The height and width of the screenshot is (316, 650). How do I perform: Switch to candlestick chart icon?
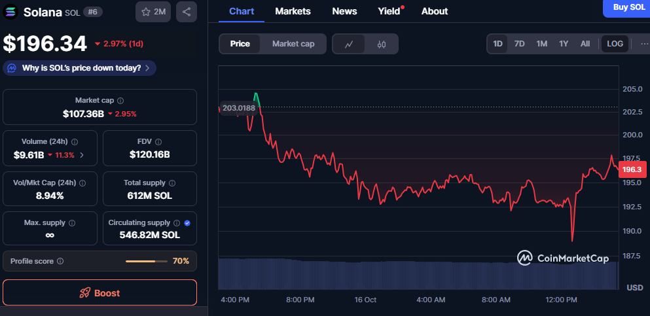tap(382, 44)
